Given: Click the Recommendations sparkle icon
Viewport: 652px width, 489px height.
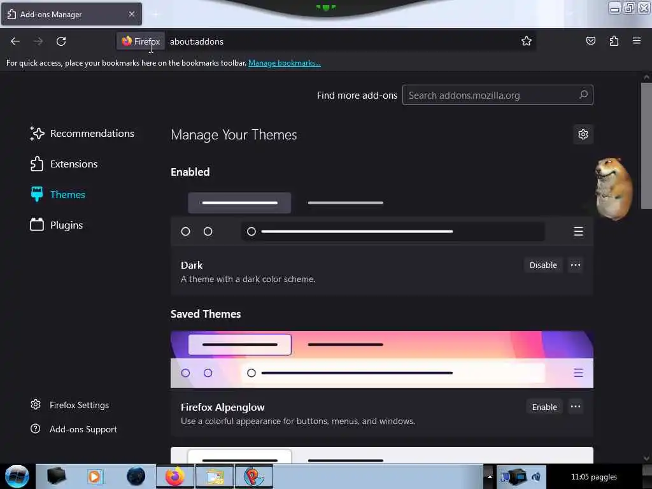Looking at the screenshot, I should click(36, 134).
